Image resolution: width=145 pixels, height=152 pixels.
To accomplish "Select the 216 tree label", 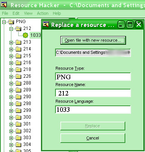I will 27,63.
